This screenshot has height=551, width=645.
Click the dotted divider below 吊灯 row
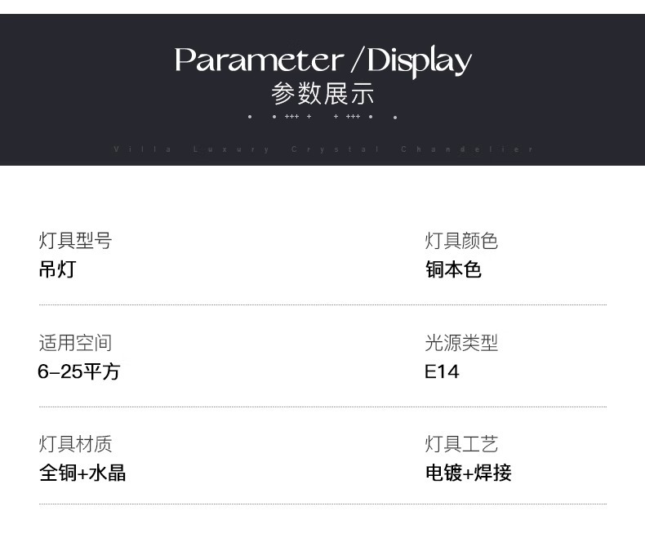coord(323,305)
